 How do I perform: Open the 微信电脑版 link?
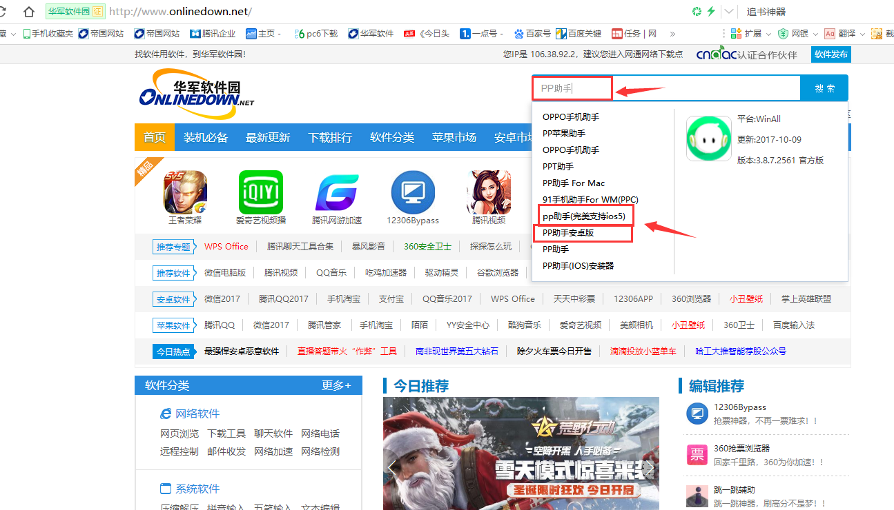click(225, 272)
